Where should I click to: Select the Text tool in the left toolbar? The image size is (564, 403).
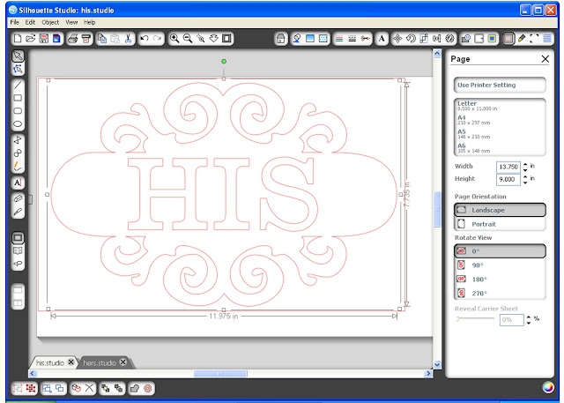pyautogui.click(x=18, y=183)
